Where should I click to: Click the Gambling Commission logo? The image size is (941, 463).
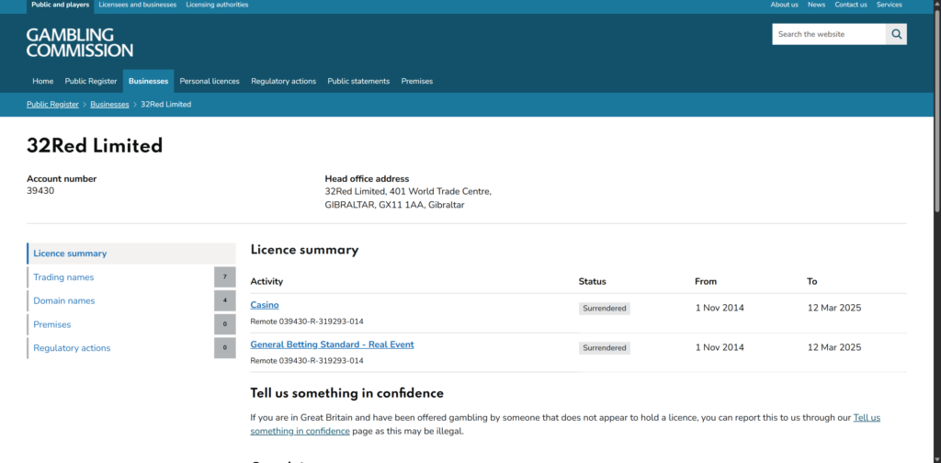click(79, 42)
